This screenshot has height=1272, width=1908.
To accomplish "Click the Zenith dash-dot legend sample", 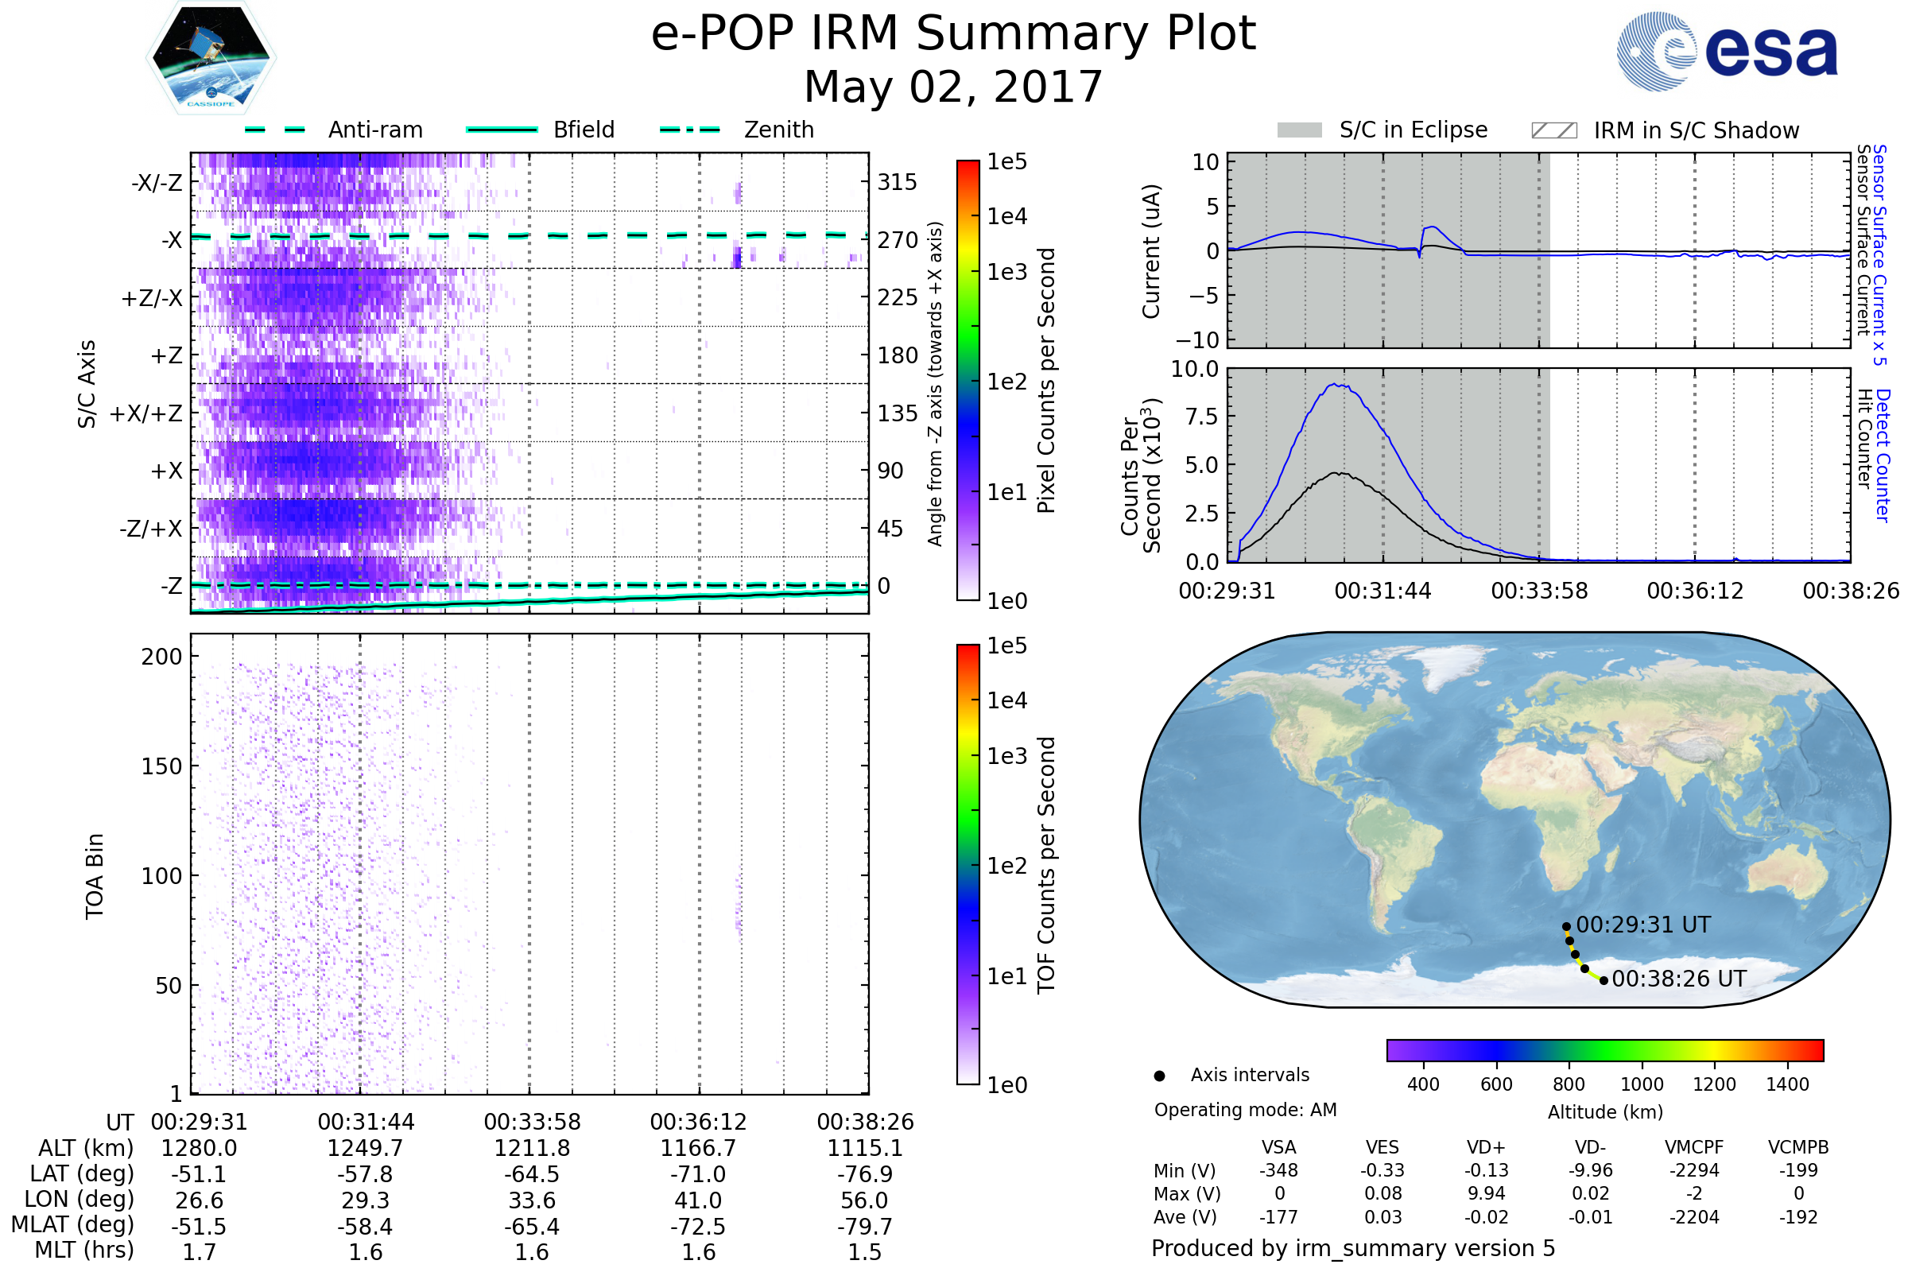I will point(689,130).
